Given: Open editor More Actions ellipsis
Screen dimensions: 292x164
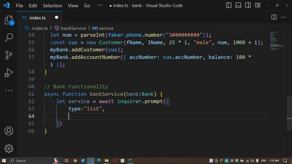Looking at the screenshot, I should click(283, 17).
